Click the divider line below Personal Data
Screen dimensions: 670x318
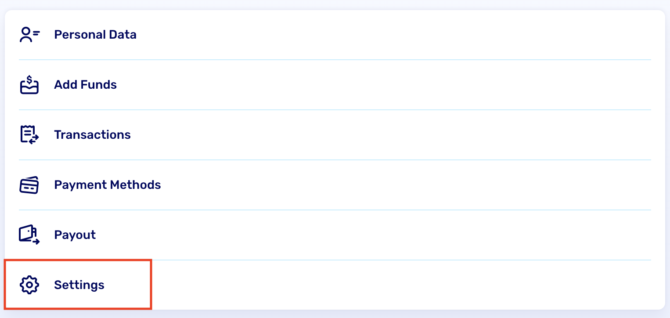[335, 60]
